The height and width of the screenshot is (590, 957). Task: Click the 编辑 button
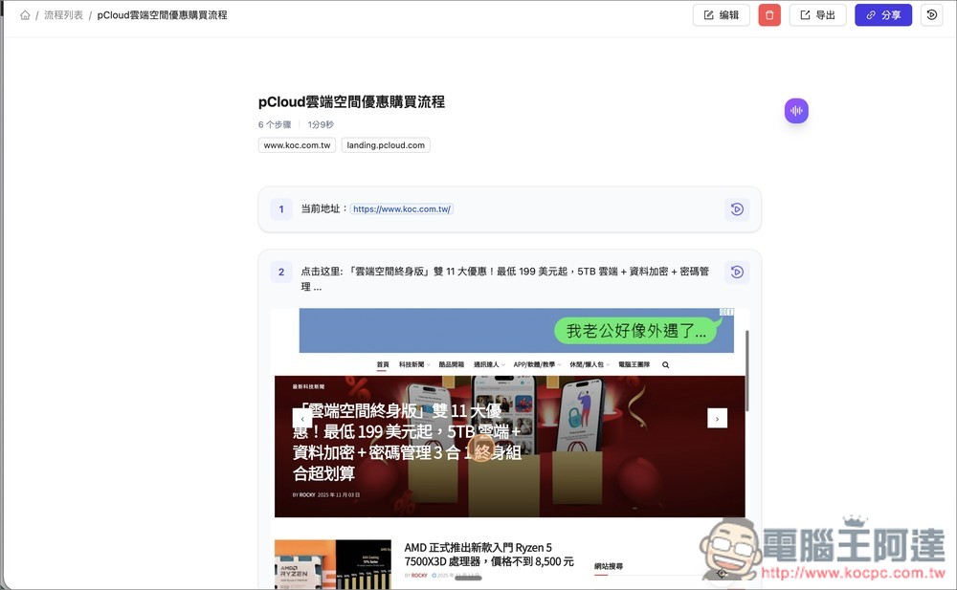720,14
